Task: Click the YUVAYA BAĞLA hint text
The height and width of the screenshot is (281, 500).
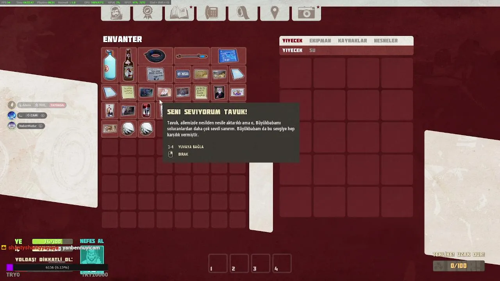Action: tap(191, 147)
